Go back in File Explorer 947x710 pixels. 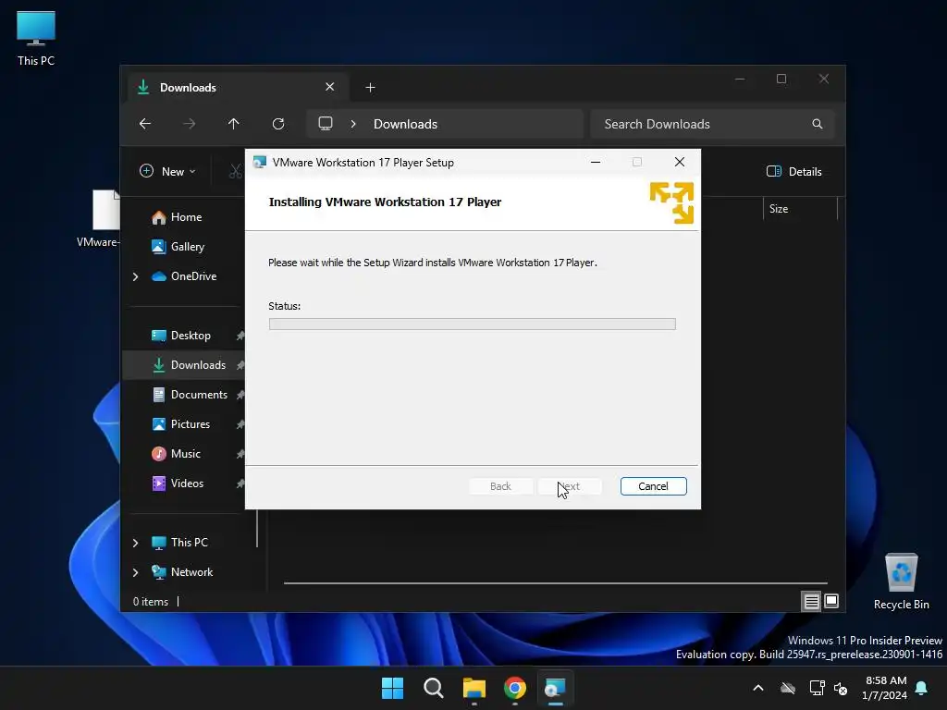(145, 124)
